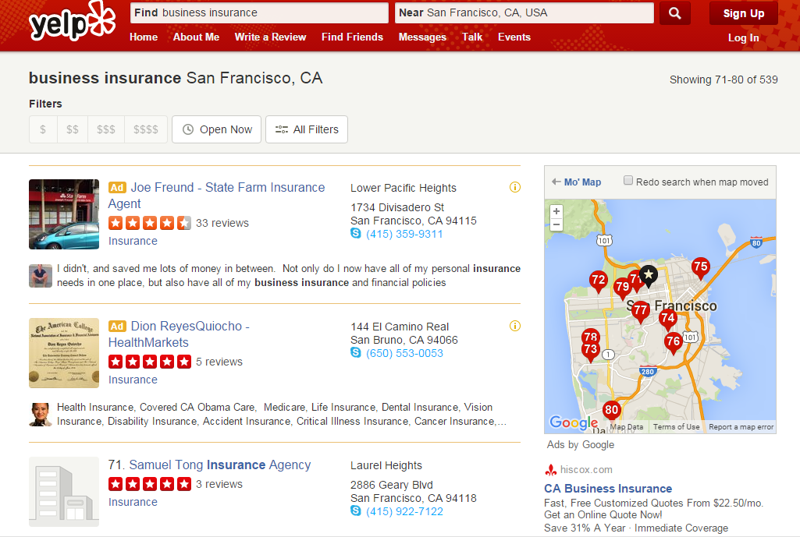Open Joe Freund - State Farm listing
Image resolution: width=800 pixels, height=537 pixels.
(x=216, y=196)
